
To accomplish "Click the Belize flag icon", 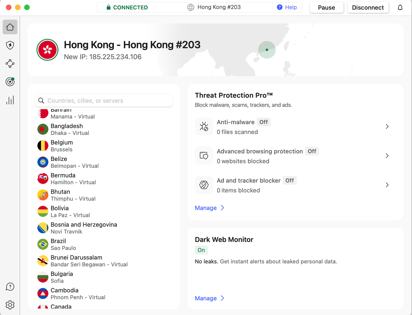I will point(43,162).
